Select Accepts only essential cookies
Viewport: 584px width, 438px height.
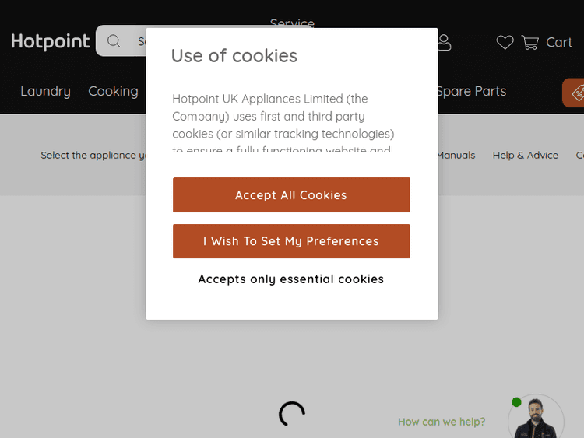click(291, 279)
